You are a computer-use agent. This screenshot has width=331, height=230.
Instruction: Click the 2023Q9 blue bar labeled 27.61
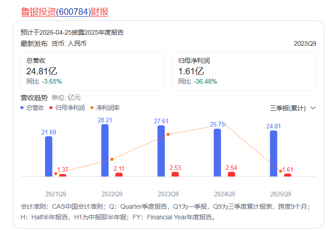pos(161,151)
